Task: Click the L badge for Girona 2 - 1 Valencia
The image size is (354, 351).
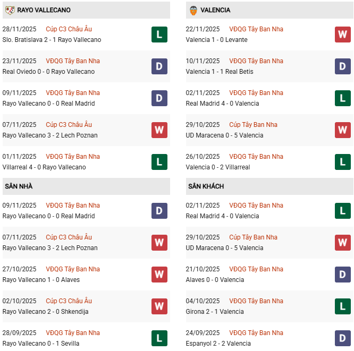Action: pos(343,306)
